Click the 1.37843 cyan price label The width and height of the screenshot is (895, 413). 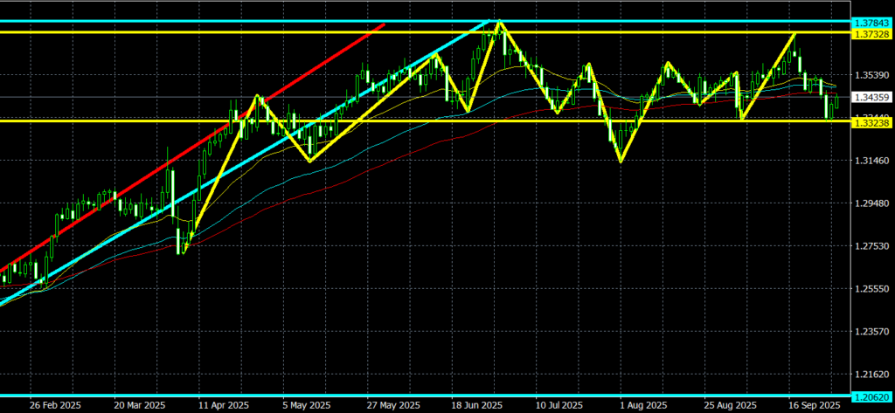click(871, 21)
